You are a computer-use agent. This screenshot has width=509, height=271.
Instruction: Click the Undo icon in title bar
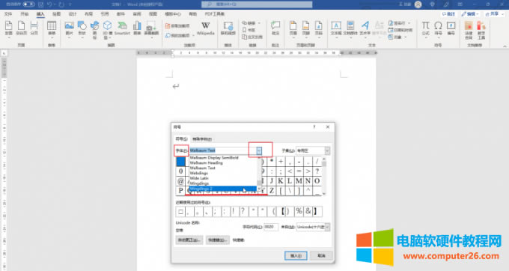[x=49, y=4]
